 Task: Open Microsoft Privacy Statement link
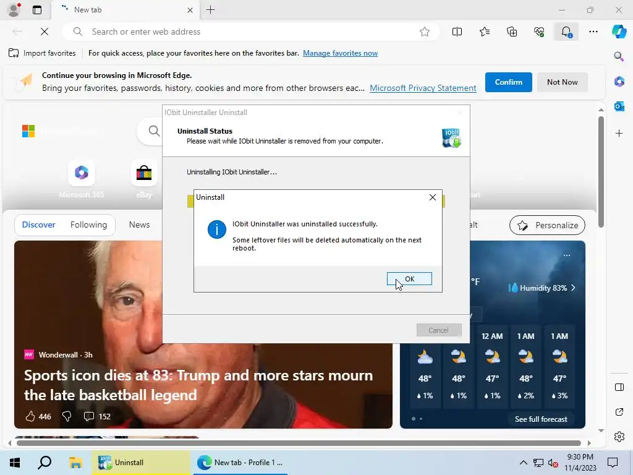coord(423,88)
